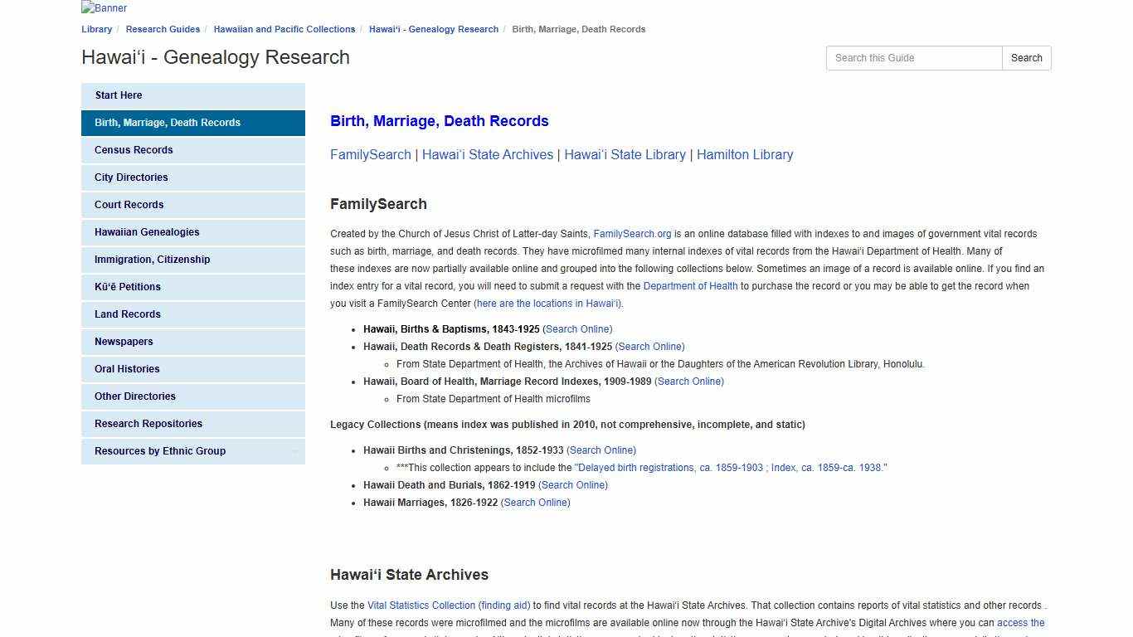Image resolution: width=1133 pixels, height=637 pixels.
Task: Switch to the Census Records section
Action: point(134,150)
